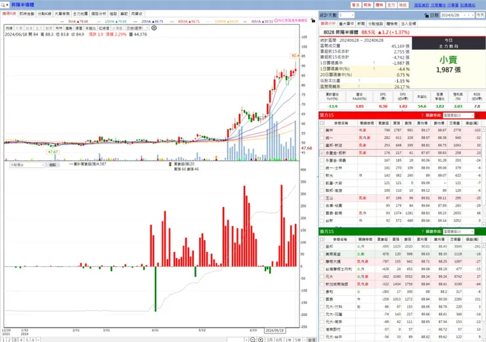Click the pink circle note icon above chart
486x342 pixels.
click(x=276, y=20)
